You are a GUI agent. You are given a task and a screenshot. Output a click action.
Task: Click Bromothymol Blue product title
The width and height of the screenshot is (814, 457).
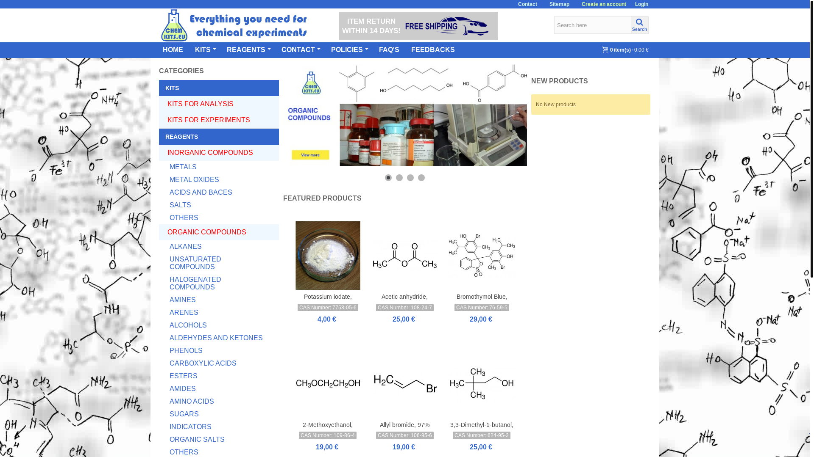coord(482,297)
